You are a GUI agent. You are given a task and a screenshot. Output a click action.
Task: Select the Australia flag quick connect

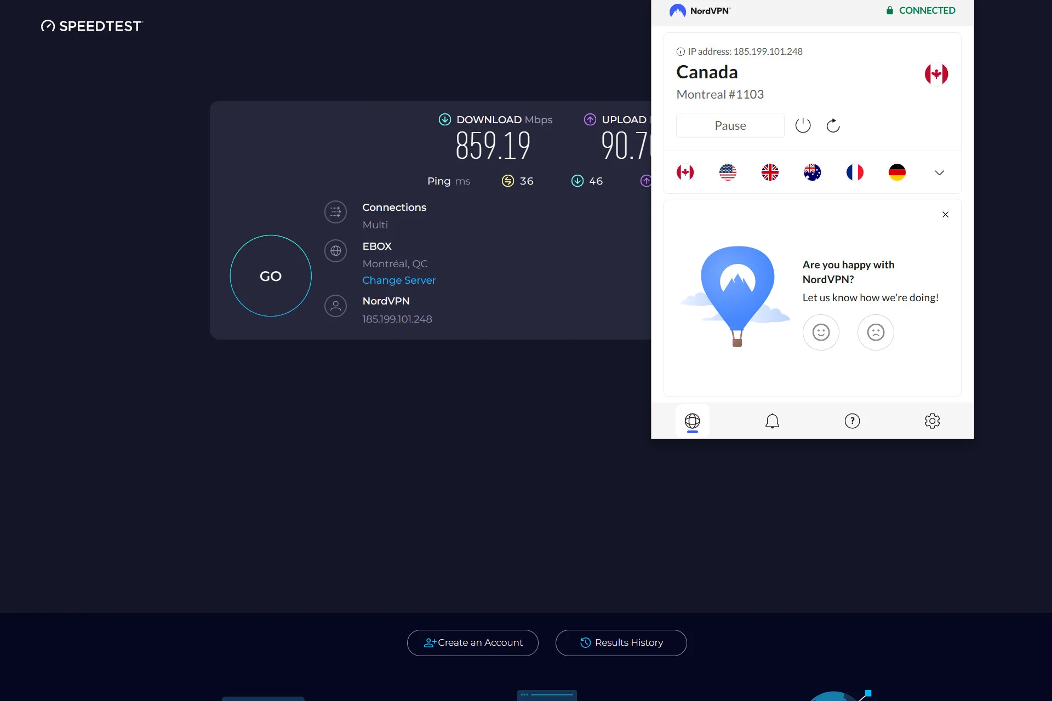812,173
